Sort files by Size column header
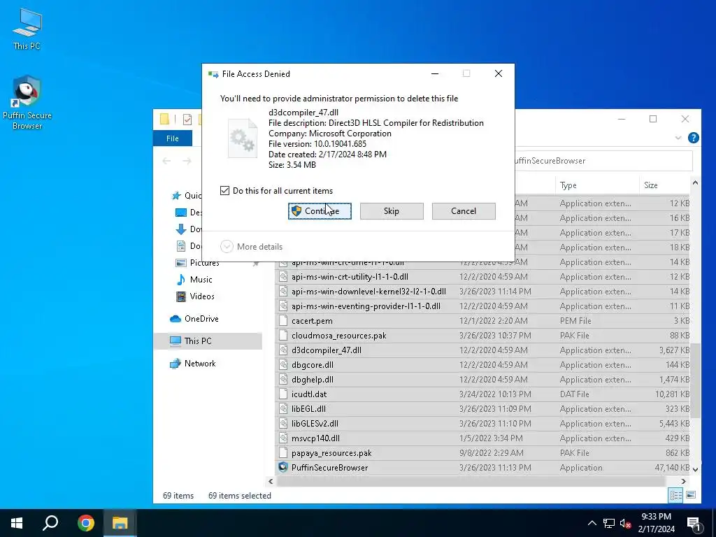The height and width of the screenshot is (537, 716). (664, 185)
